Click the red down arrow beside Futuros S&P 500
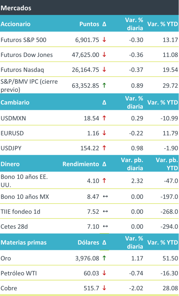 [104, 40]
